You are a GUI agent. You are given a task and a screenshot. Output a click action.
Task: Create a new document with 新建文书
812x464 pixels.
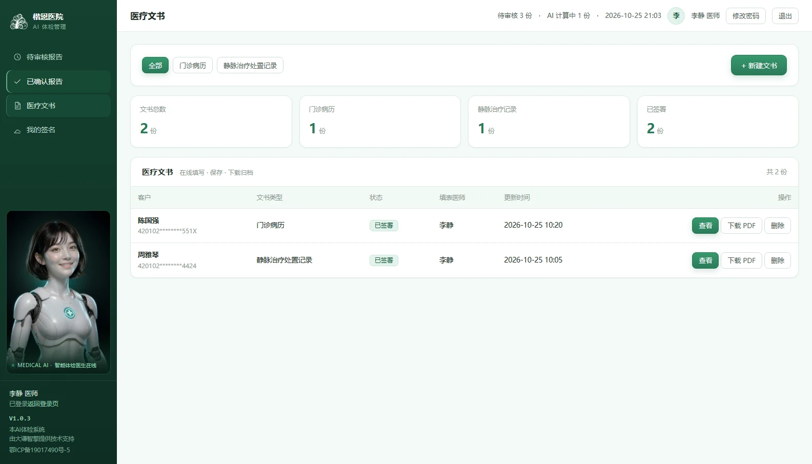759,66
